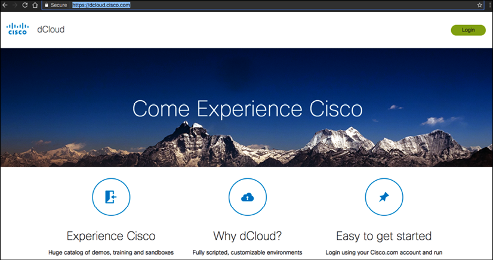493x260 pixels.
Task: Click the green Login button
Action: (x=468, y=30)
